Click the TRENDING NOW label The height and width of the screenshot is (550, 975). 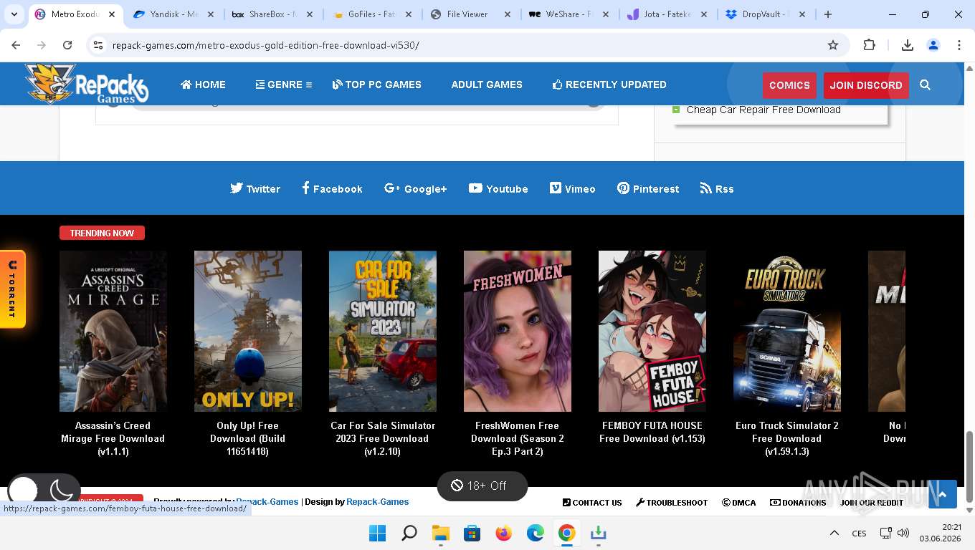(102, 233)
